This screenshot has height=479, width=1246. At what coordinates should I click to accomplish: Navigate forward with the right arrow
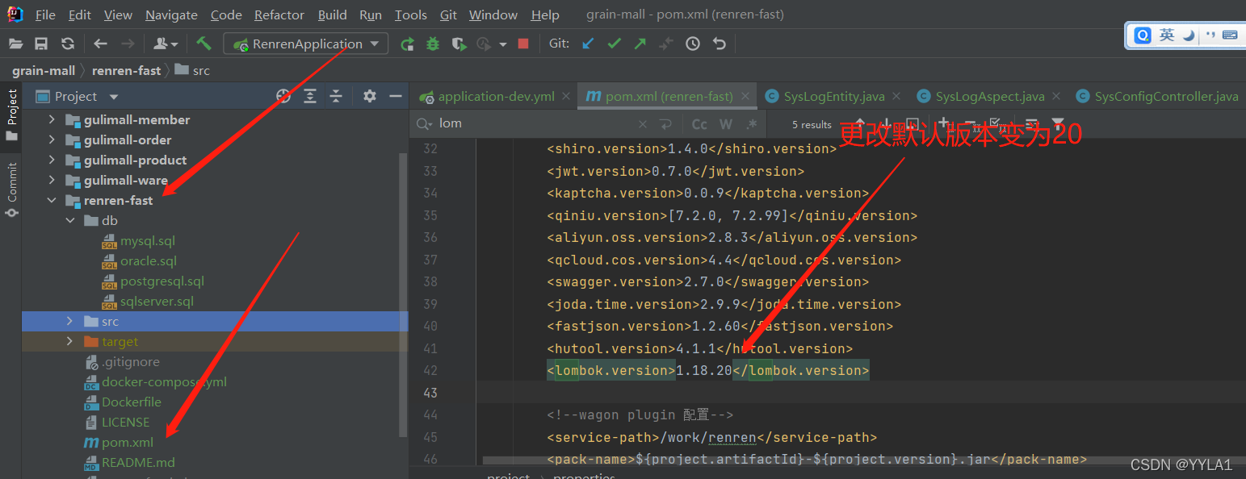click(127, 44)
